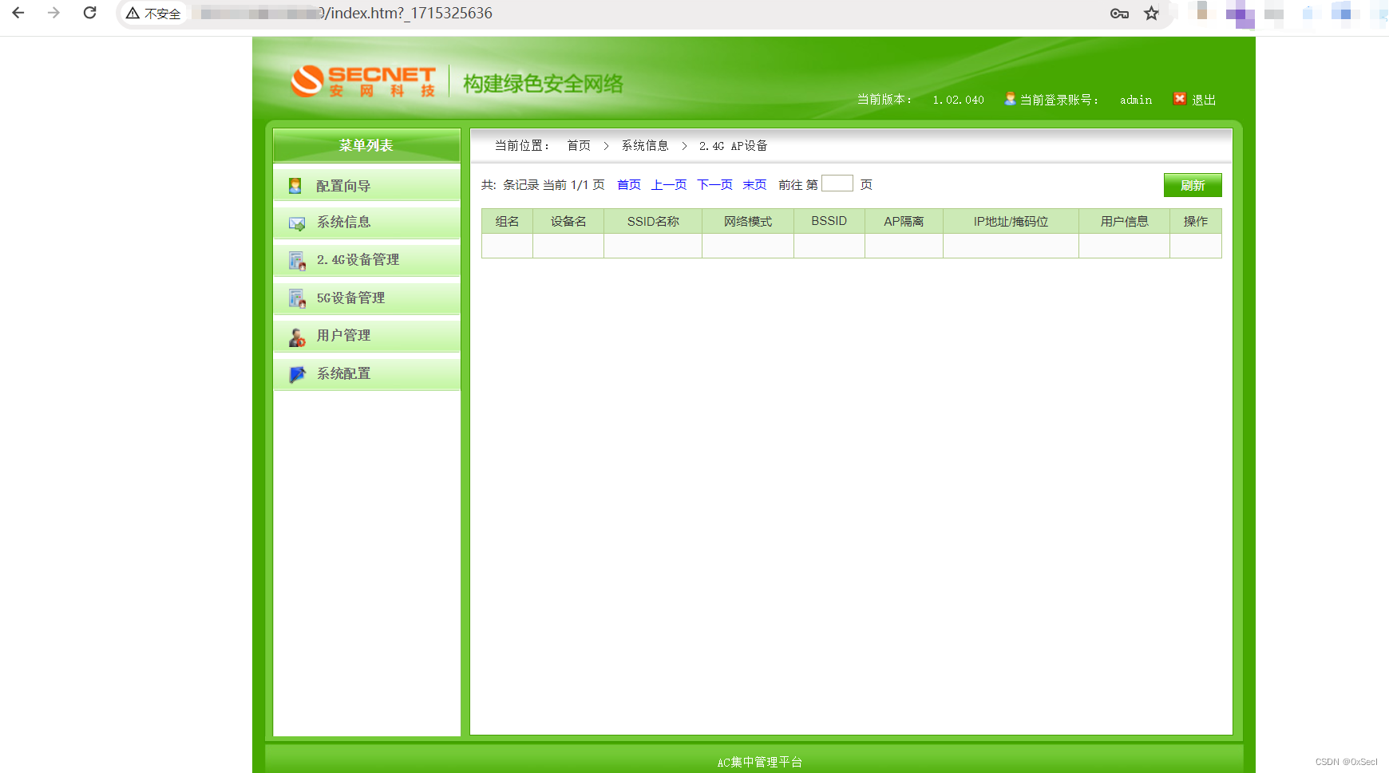1389x773 pixels.
Task: Click the 用户信息 column header
Action: tap(1124, 222)
